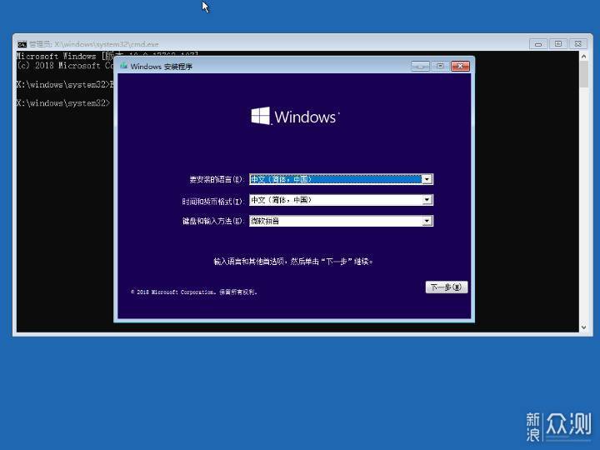Click the 时间和货币格式 label
The width and height of the screenshot is (600, 450).
coord(212,201)
